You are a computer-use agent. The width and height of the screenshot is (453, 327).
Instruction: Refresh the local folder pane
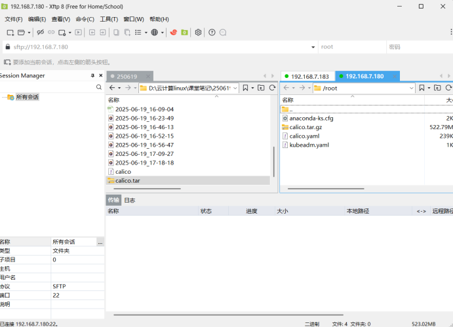click(272, 88)
